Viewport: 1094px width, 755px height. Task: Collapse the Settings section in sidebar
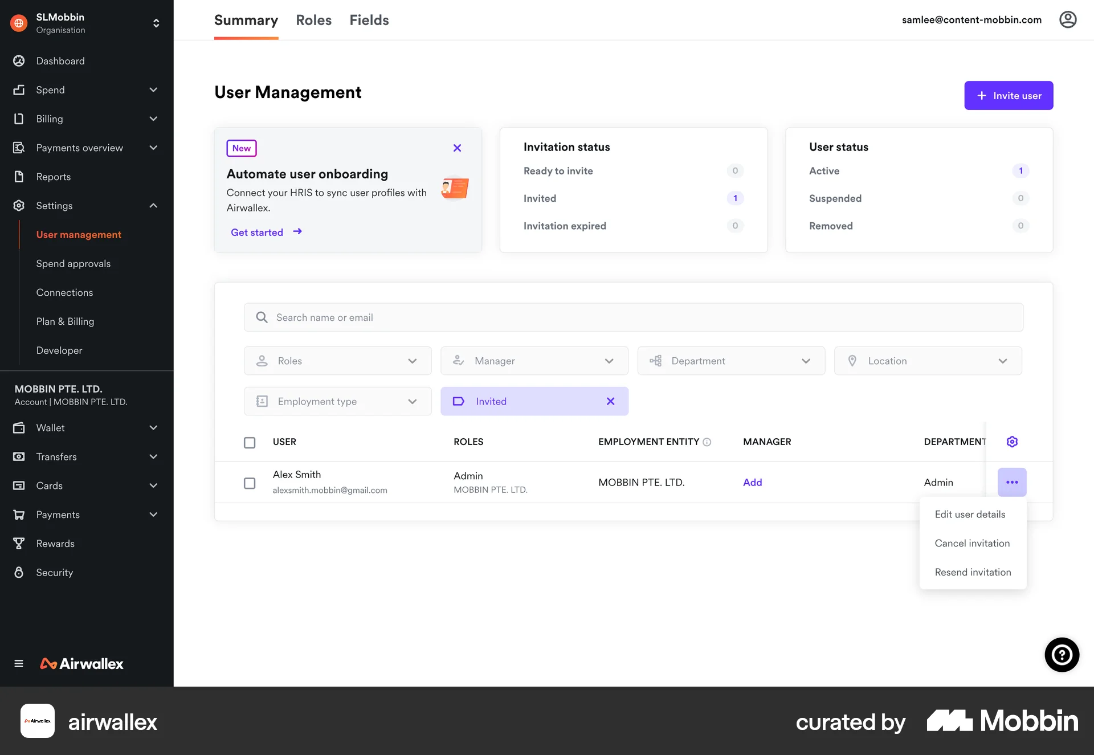(153, 205)
